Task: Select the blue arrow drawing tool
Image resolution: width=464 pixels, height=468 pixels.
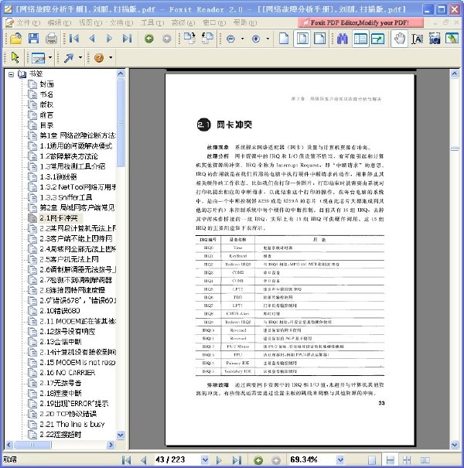Action: [x=69, y=57]
